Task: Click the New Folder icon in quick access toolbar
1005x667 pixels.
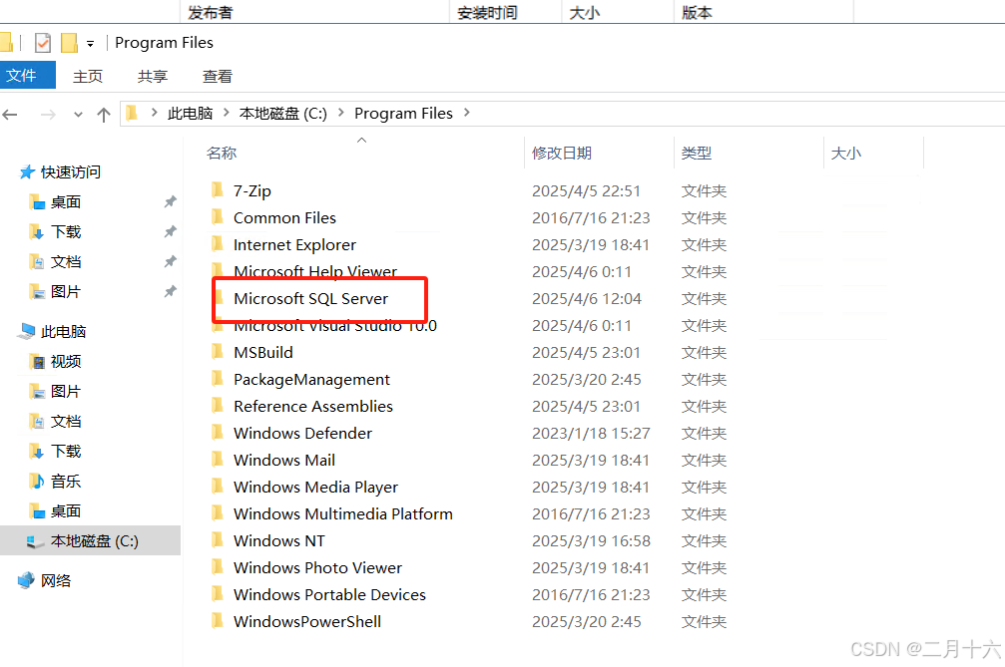Action: 69,43
